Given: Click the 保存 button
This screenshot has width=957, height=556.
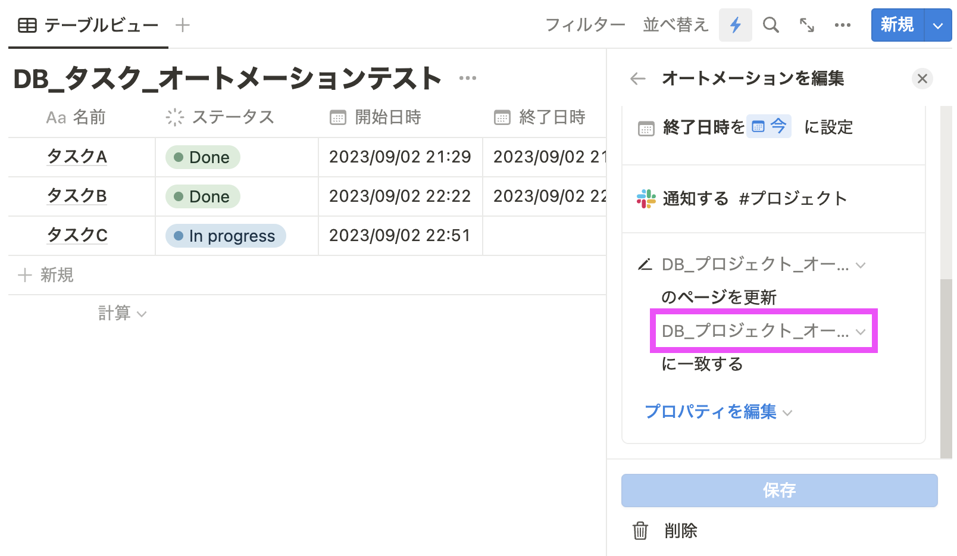Looking at the screenshot, I should pyautogui.click(x=780, y=491).
